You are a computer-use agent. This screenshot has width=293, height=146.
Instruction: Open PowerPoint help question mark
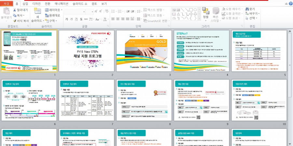click(290, 4)
